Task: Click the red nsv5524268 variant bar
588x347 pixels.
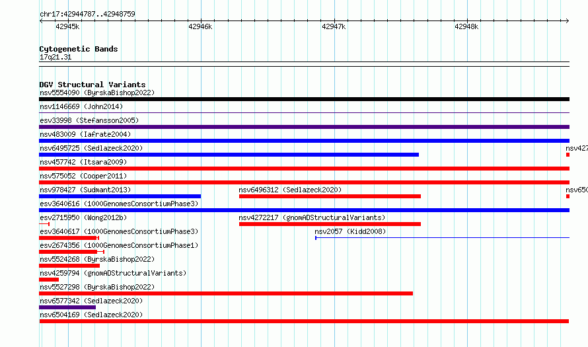Action: (x=69, y=266)
